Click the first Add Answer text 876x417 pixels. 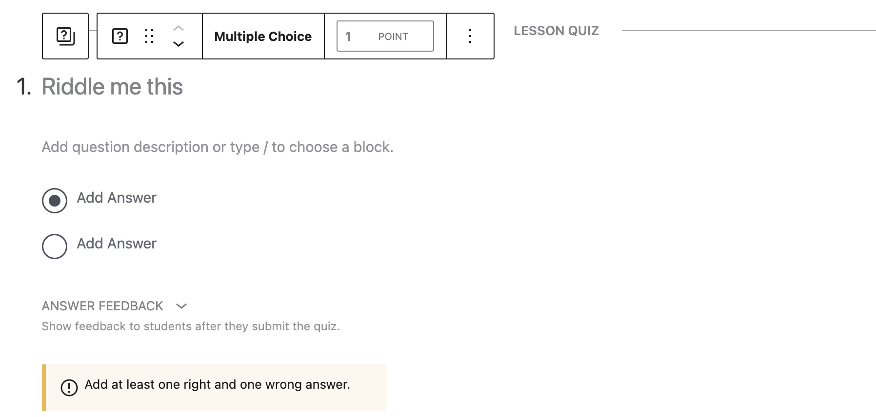[x=116, y=198]
